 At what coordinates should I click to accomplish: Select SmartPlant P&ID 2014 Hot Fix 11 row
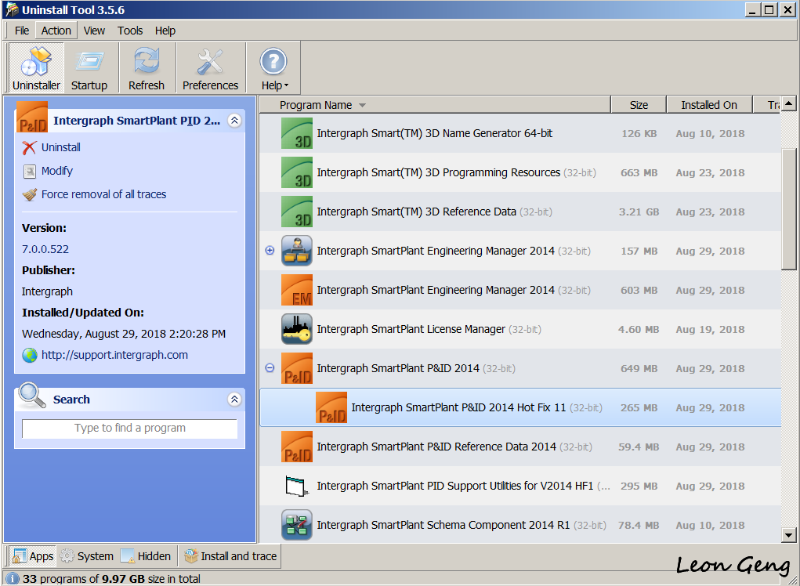pyautogui.click(x=520, y=407)
